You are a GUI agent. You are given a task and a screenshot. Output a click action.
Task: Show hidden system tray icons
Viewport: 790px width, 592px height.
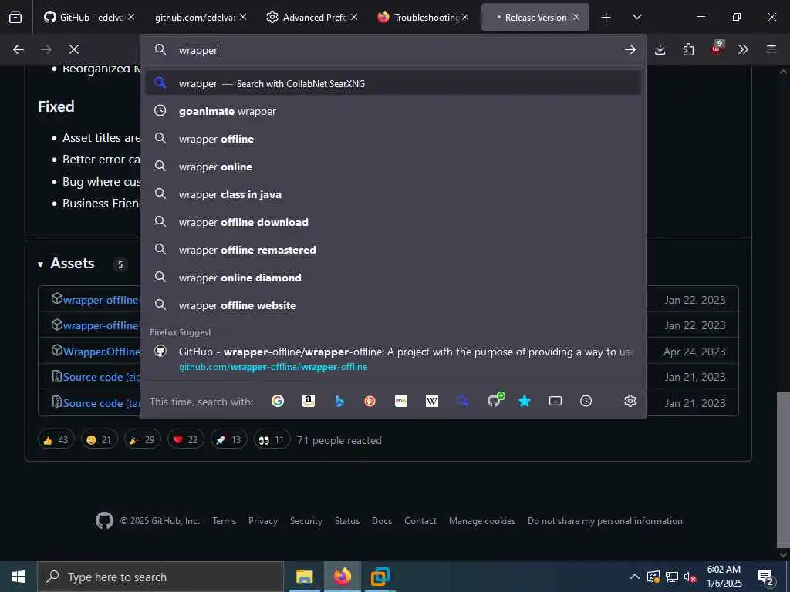tap(635, 577)
